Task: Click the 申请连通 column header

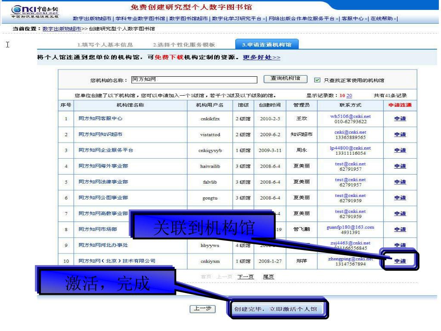Action: tap(400, 105)
